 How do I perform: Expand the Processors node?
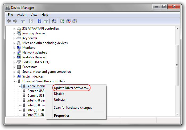pos(14,67)
